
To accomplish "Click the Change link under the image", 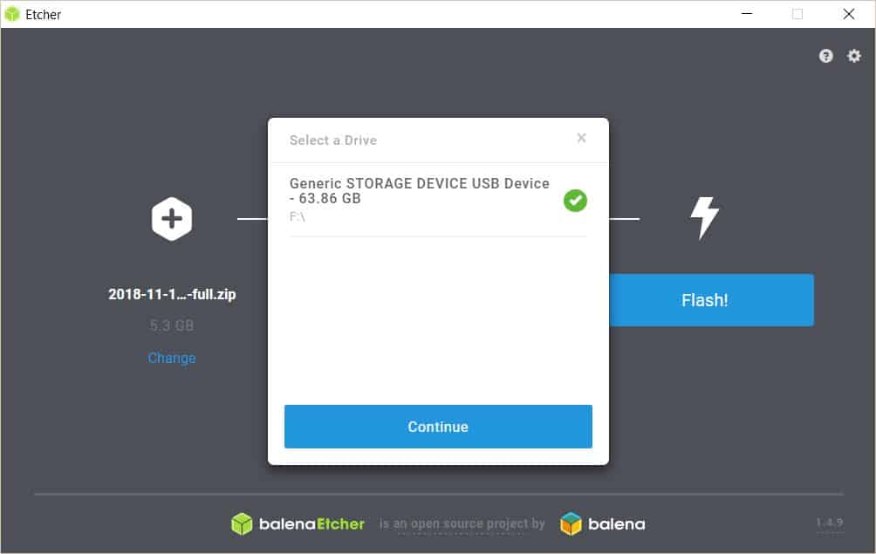I will [172, 358].
